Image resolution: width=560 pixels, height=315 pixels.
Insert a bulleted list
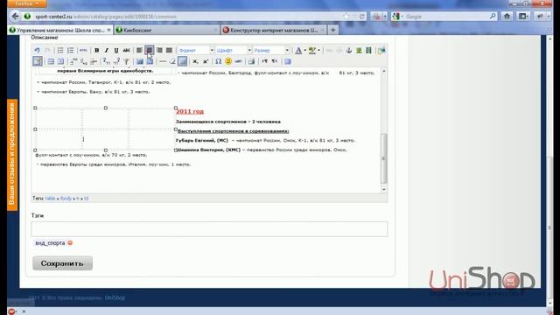point(60,51)
